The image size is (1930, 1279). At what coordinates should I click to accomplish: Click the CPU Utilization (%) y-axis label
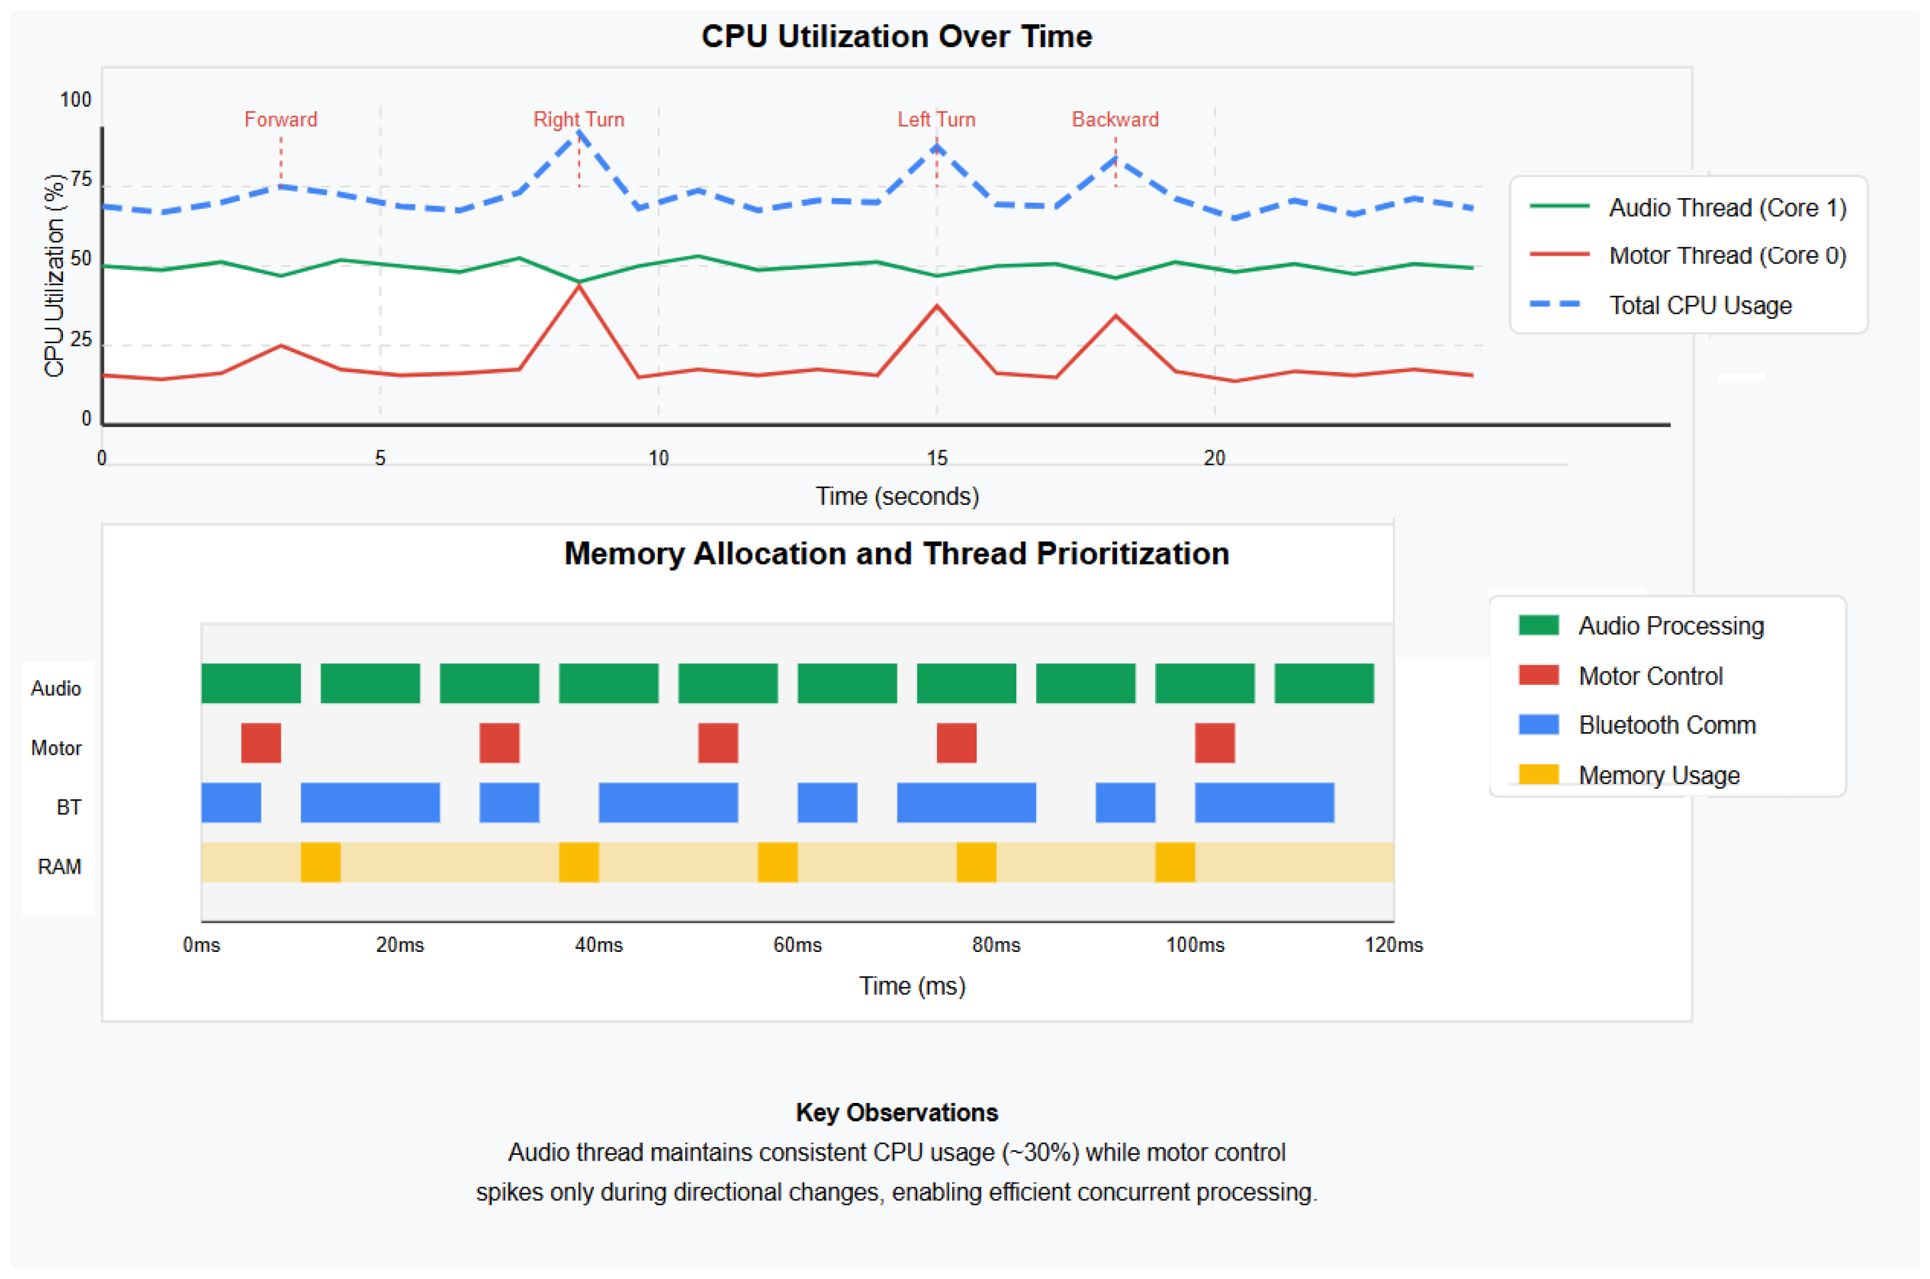(55, 276)
